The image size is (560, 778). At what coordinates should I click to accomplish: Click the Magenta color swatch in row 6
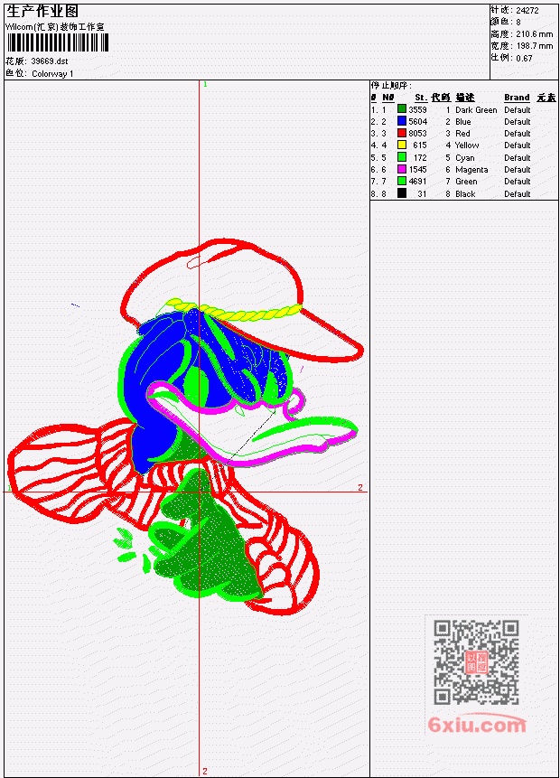point(402,169)
